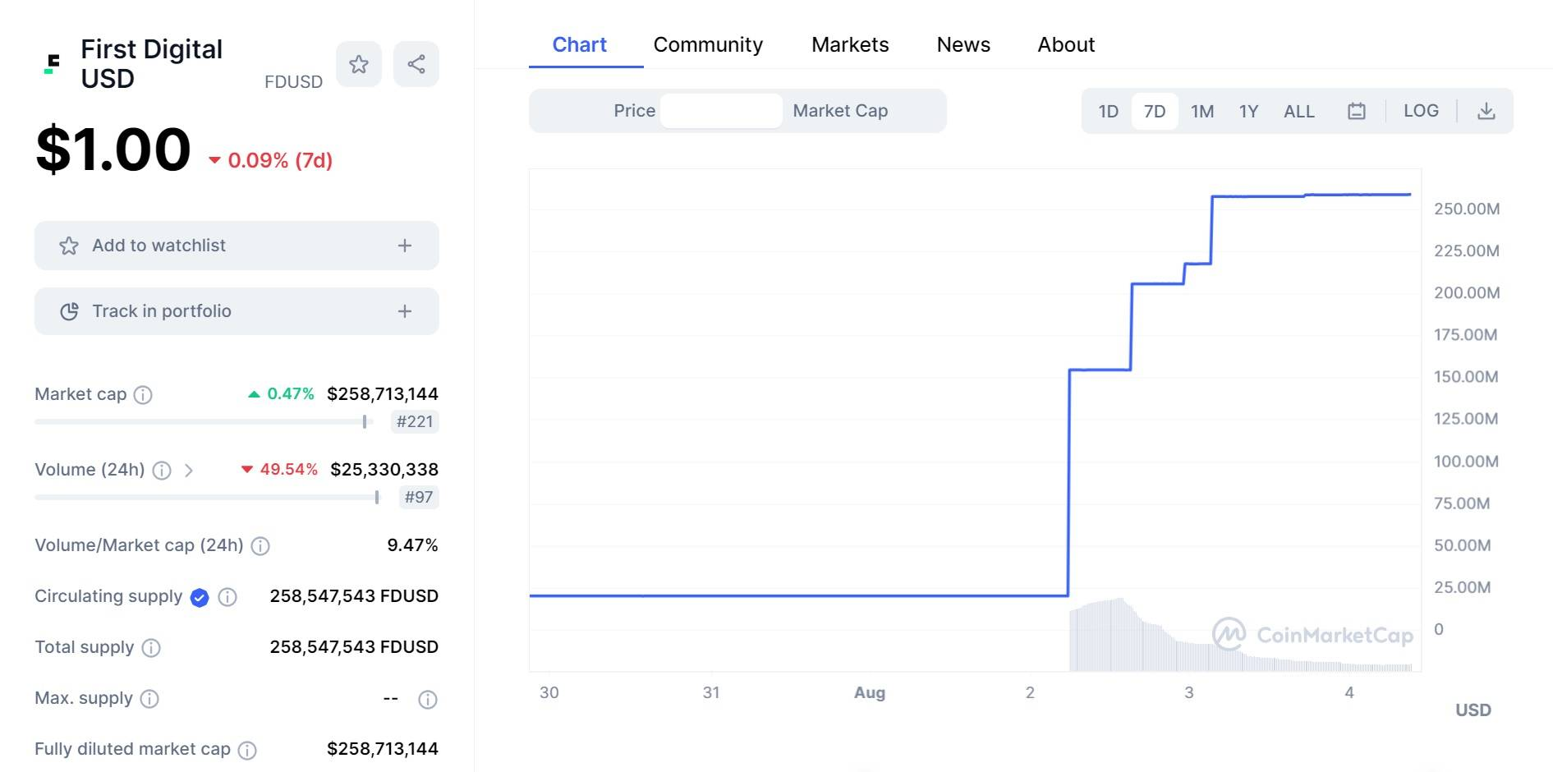Viewport: 1553px width, 772px height.
Task: Click Volume/Market cap (24h) info icon
Action: point(260,546)
